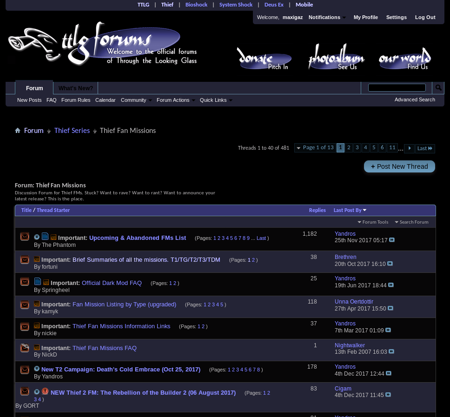This screenshot has width=450, height=417.
Task: Expand the Forum Actions menu
Action: (x=176, y=100)
